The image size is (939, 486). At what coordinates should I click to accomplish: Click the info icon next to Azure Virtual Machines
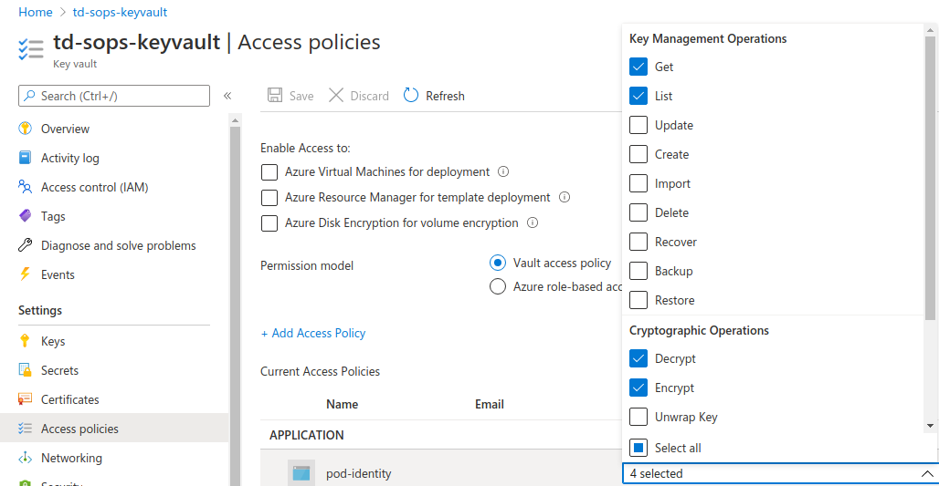click(503, 171)
